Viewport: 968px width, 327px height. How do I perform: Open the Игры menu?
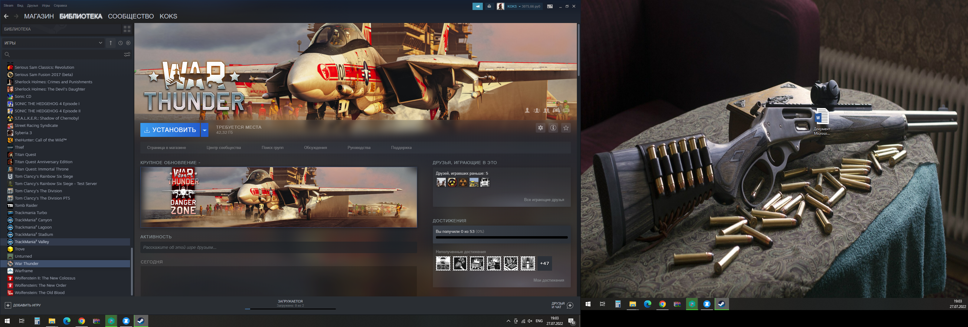pos(46,6)
